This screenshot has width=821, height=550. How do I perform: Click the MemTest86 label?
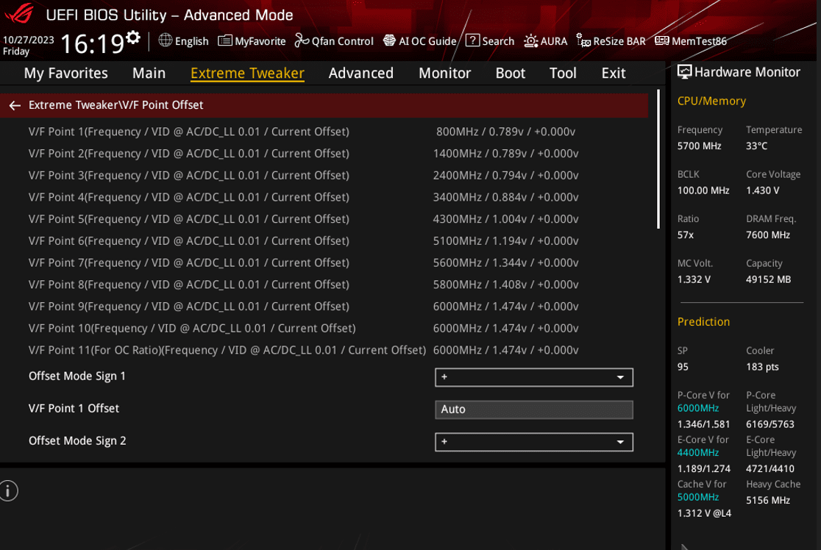pyautogui.click(x=699, y=41)
